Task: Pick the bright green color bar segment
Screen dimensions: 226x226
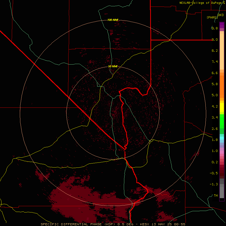Action: click(222, 122)
